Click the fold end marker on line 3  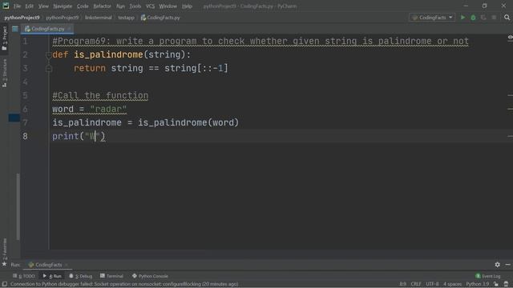(x=48, y=69)
